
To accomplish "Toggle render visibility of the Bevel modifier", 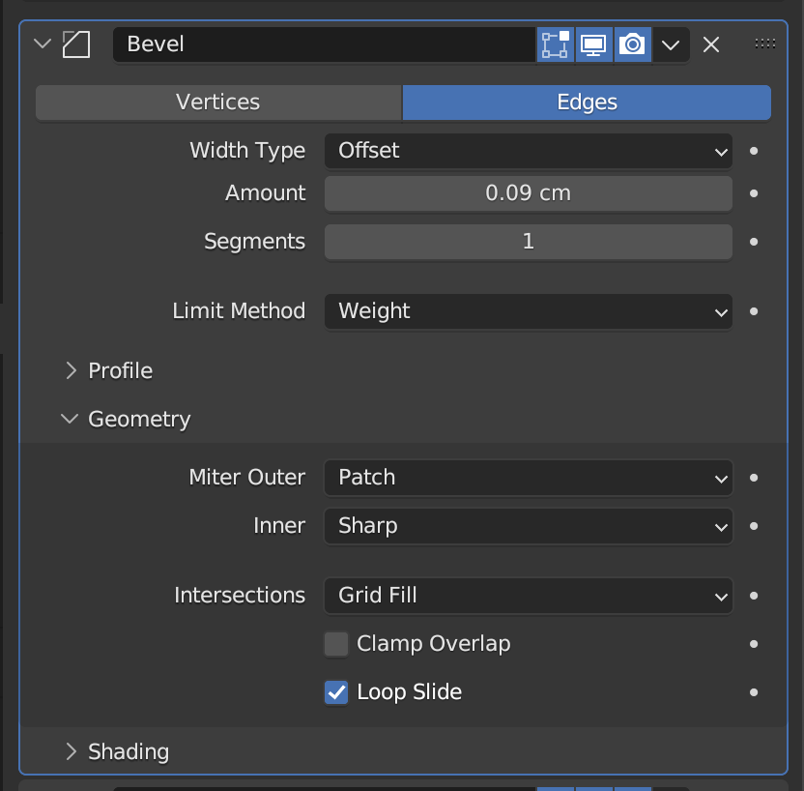I will point(632,44).
